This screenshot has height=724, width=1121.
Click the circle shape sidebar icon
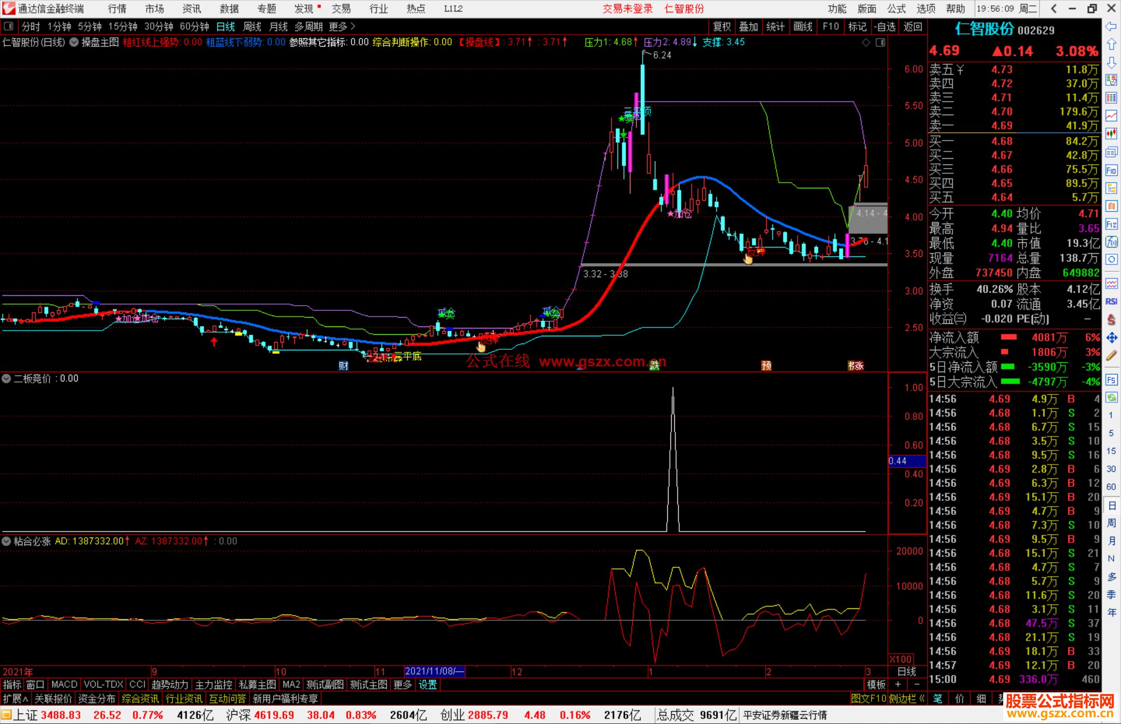click(1111, 259)
